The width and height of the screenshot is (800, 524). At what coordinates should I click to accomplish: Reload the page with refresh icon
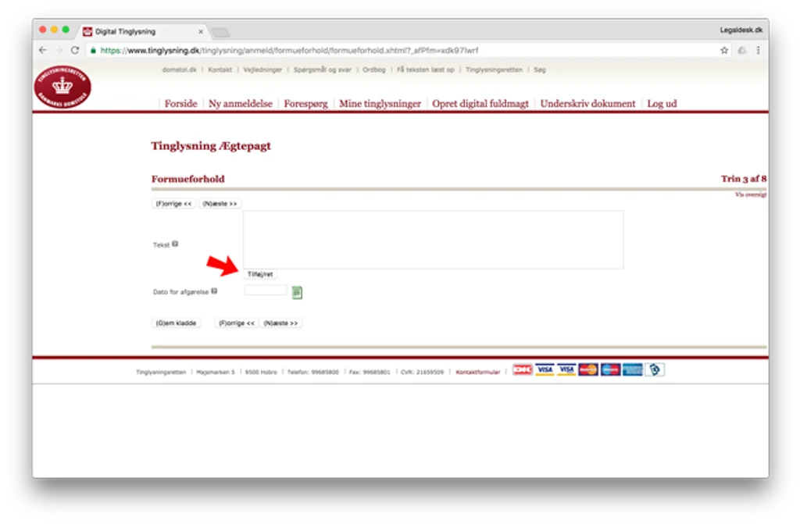pyautogui.click(x=75, y=50)
